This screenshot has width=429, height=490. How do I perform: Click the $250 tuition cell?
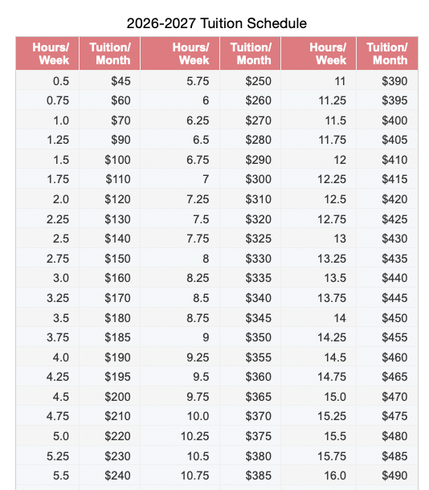pyautogui.click(x=251, y=81)
